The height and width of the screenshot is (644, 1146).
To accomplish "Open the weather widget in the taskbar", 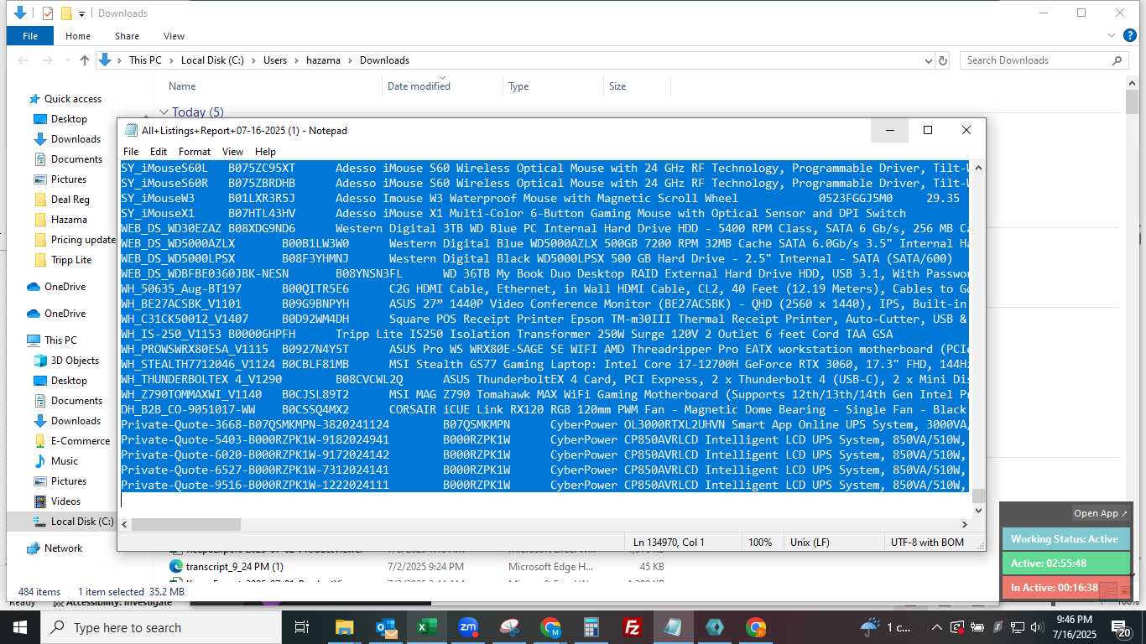I will [886, 627].
